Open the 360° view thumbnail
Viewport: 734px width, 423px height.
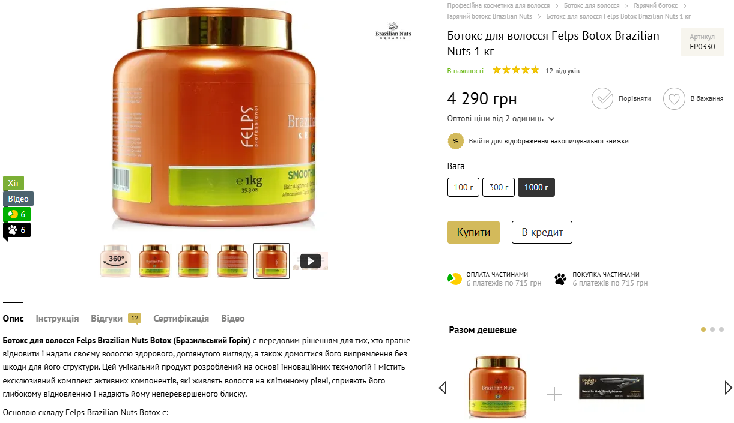tap(115, 261)
